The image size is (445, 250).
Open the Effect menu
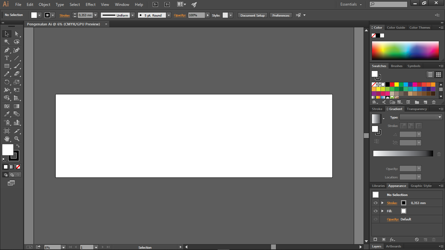click(91, 5)
